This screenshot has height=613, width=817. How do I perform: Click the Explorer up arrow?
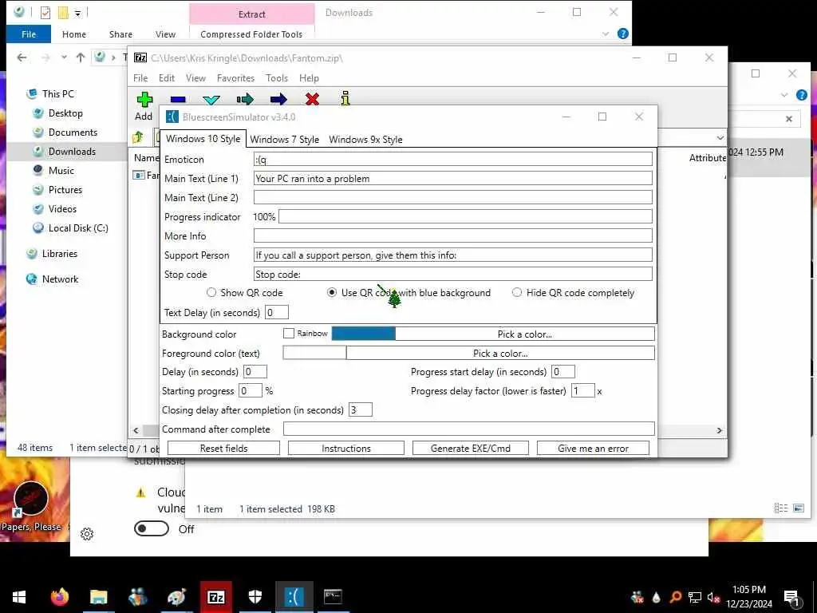pyautogui.click(x=81, y=57)
